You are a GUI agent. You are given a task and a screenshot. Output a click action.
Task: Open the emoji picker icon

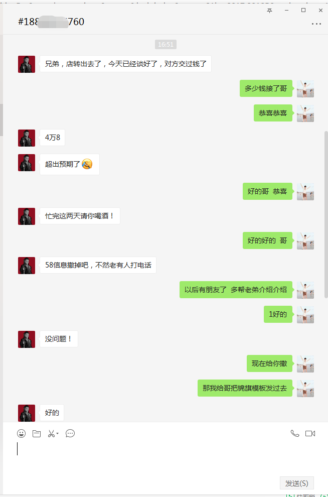[x=21, y=433]
